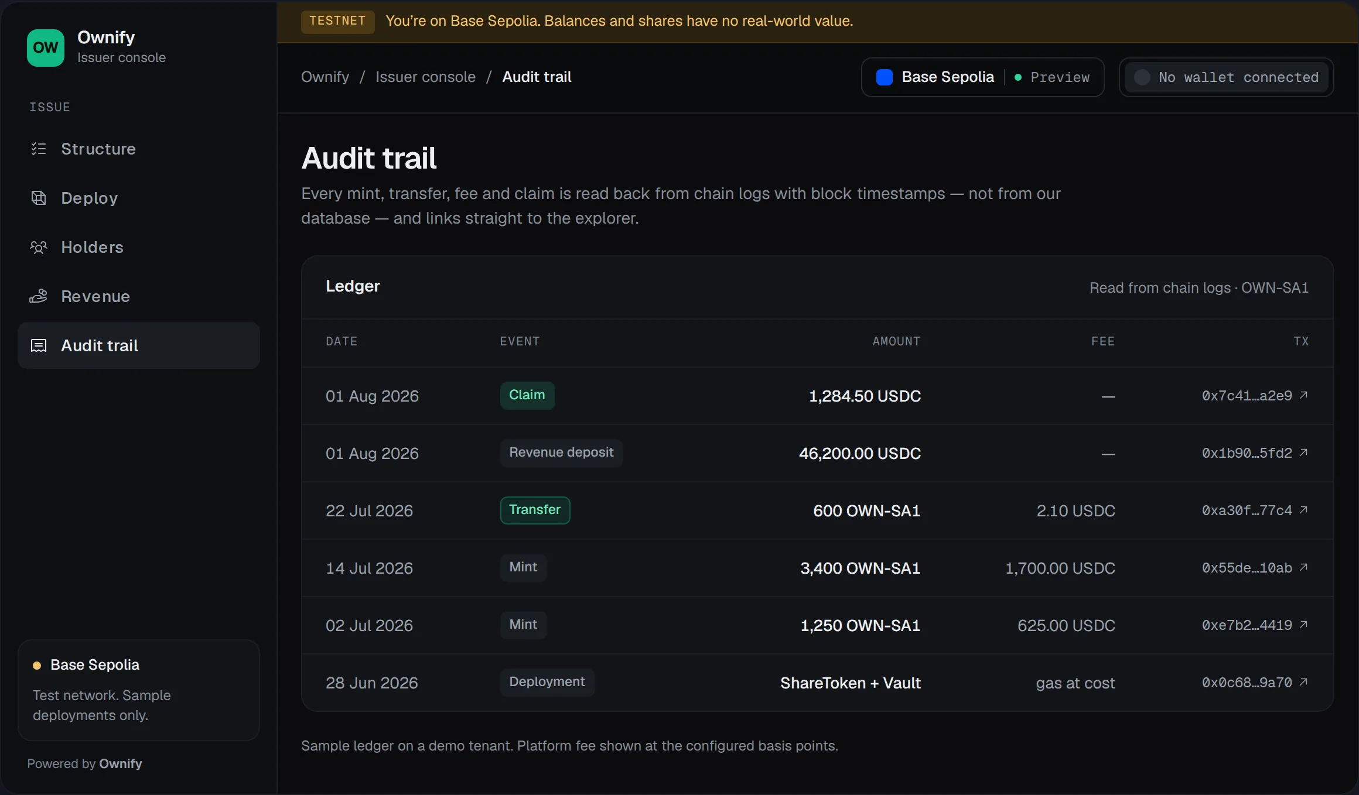Viewport: 1359px width, 795px height.
Task: Click the Ownify OW logo icon
Action: 46,47
